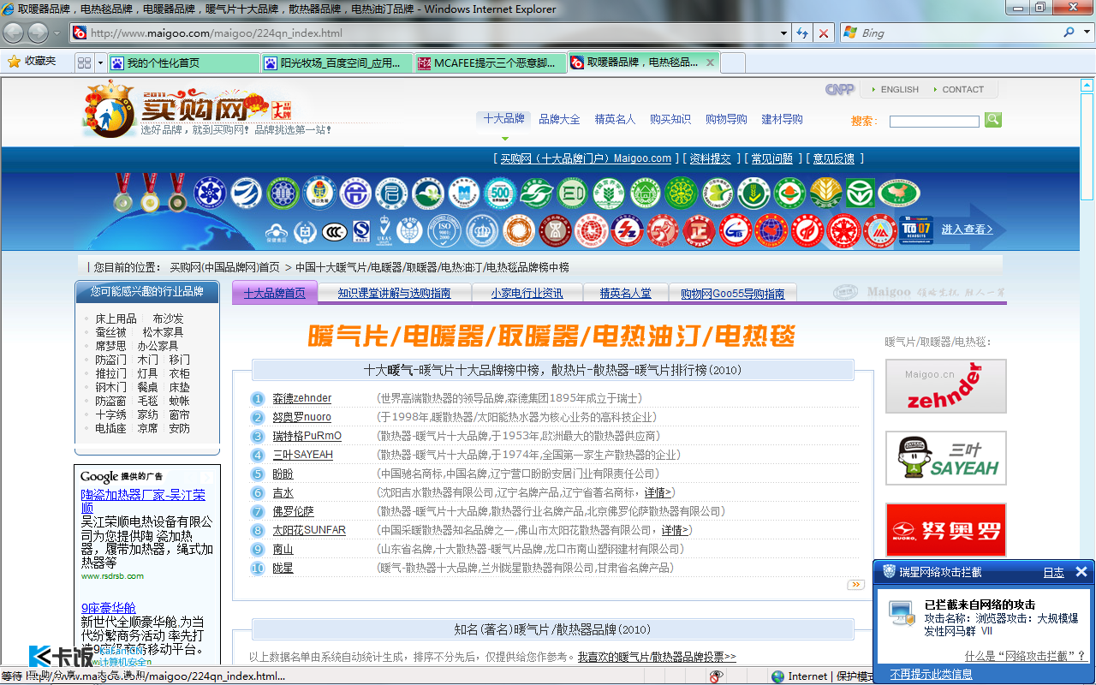This screenshot has height=685, width=1096.
Task: Open the 购买知识 navigation item
Action: (670, 119)
